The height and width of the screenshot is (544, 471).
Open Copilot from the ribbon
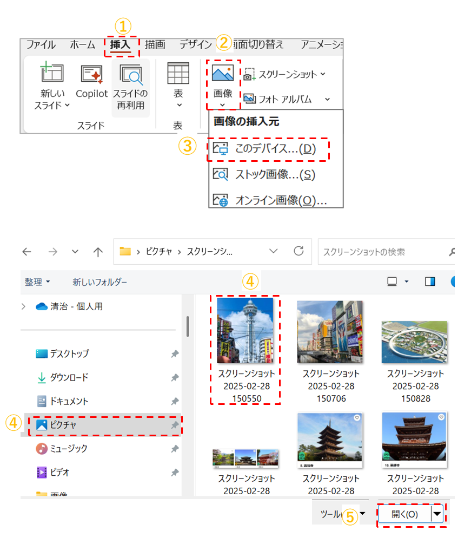click(91, 74)
